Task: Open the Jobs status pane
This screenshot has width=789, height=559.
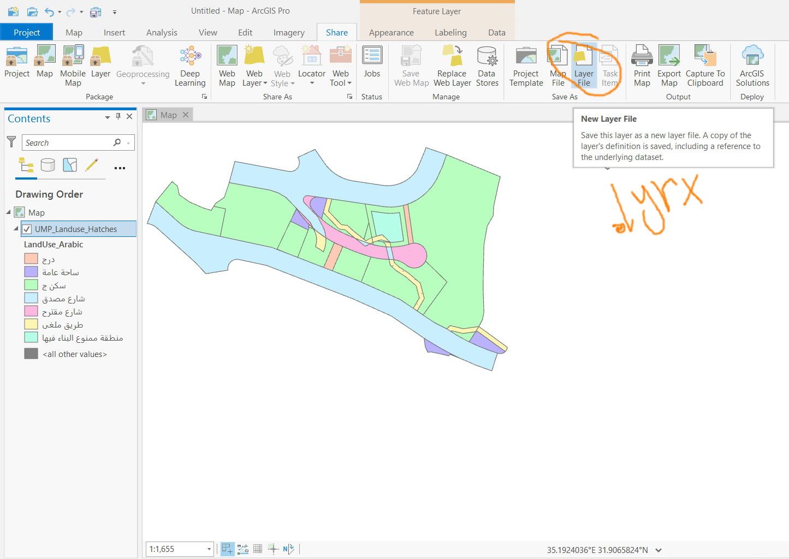Action: click(372, 65)
